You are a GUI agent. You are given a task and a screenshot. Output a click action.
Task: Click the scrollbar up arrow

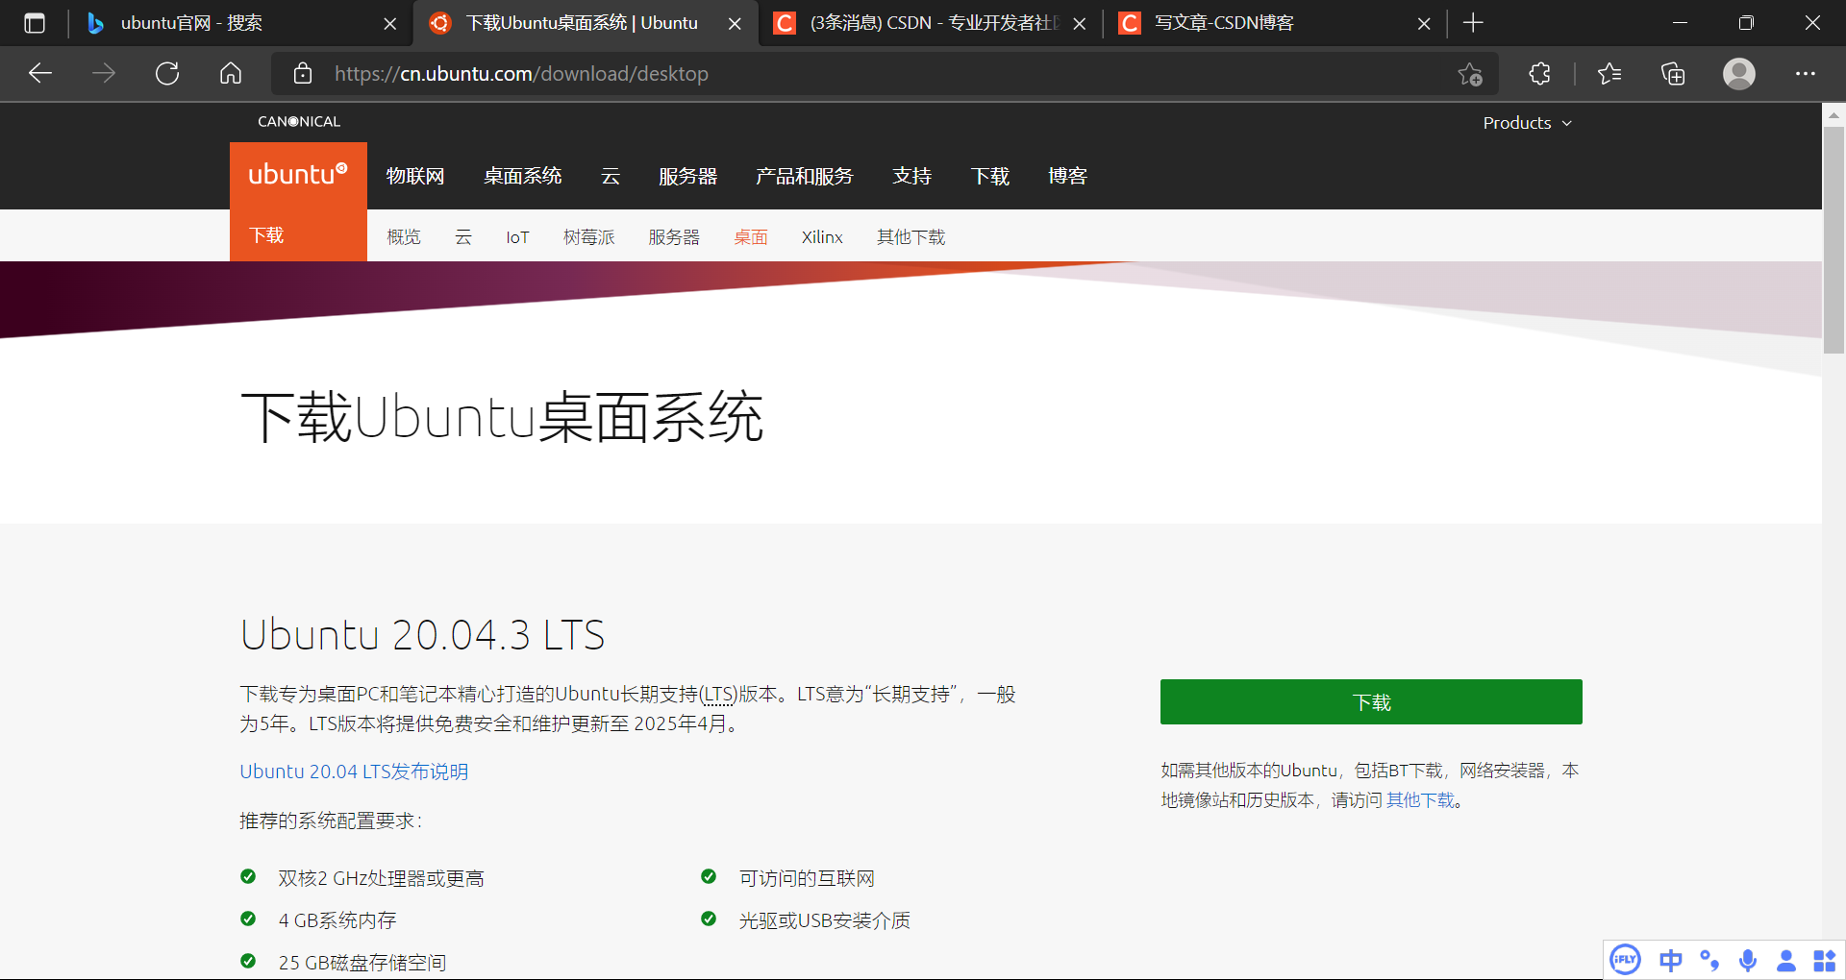(1834, 114)
